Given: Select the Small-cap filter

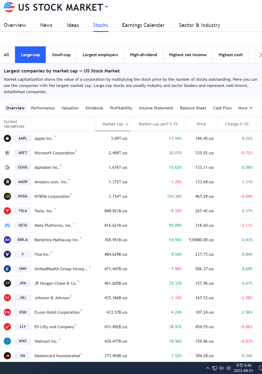Looking at the screenshot, I should click(x=61, y=55).
